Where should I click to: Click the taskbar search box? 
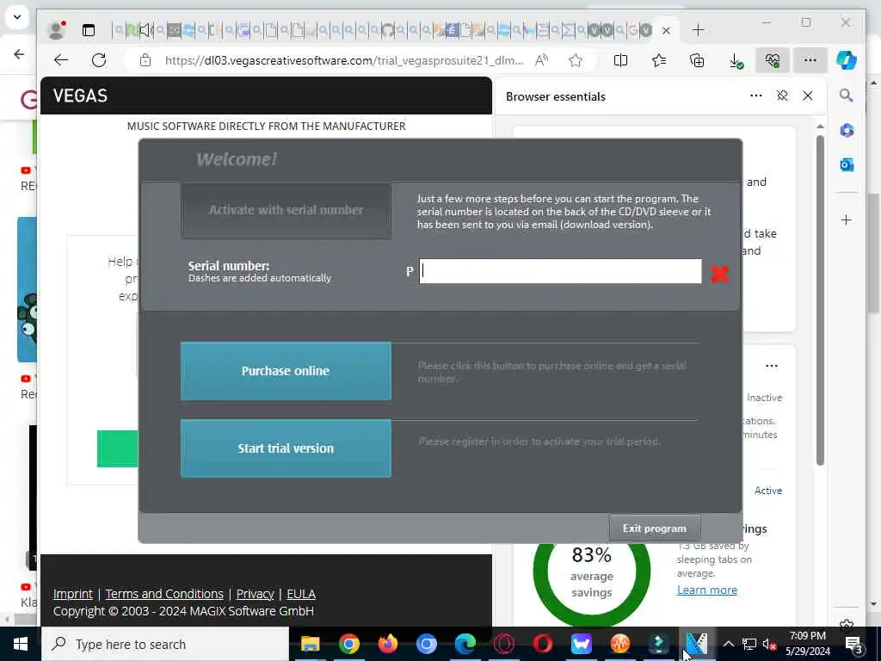[x=165, y=644]
